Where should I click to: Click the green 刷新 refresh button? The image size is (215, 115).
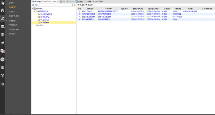coord(88,2)
